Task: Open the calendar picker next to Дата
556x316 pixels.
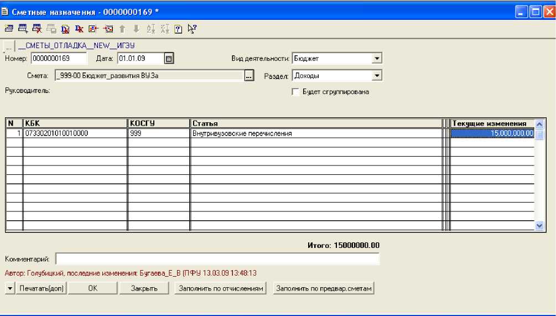Action: tap(169, 59)
